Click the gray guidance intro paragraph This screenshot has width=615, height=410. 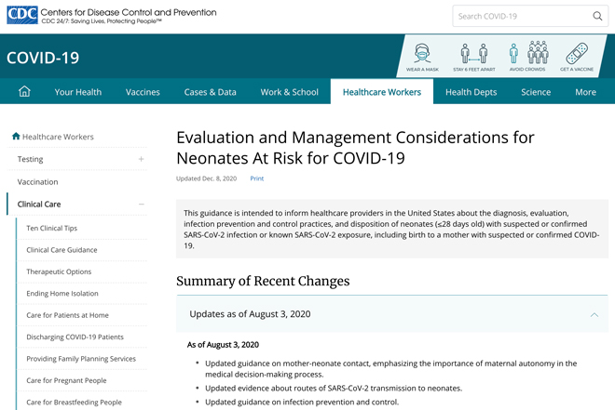tap(391, 230)
